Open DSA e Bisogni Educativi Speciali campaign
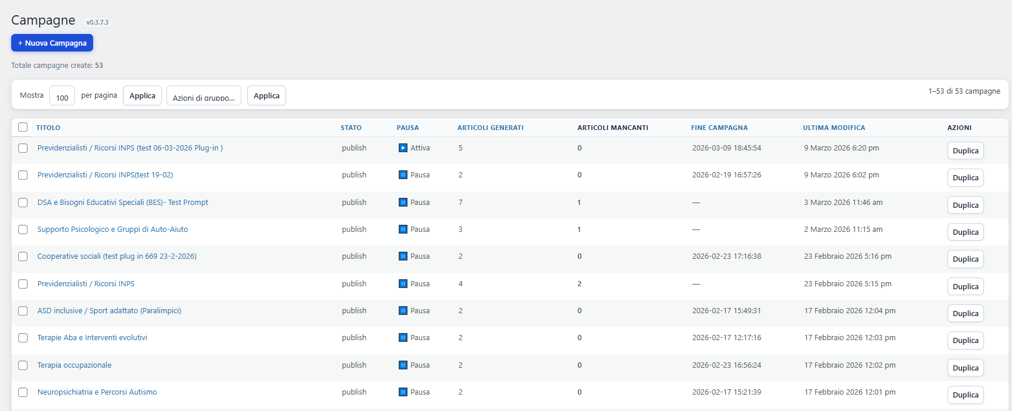Viewport: 1012px width, 411px height. click(122, 203)
